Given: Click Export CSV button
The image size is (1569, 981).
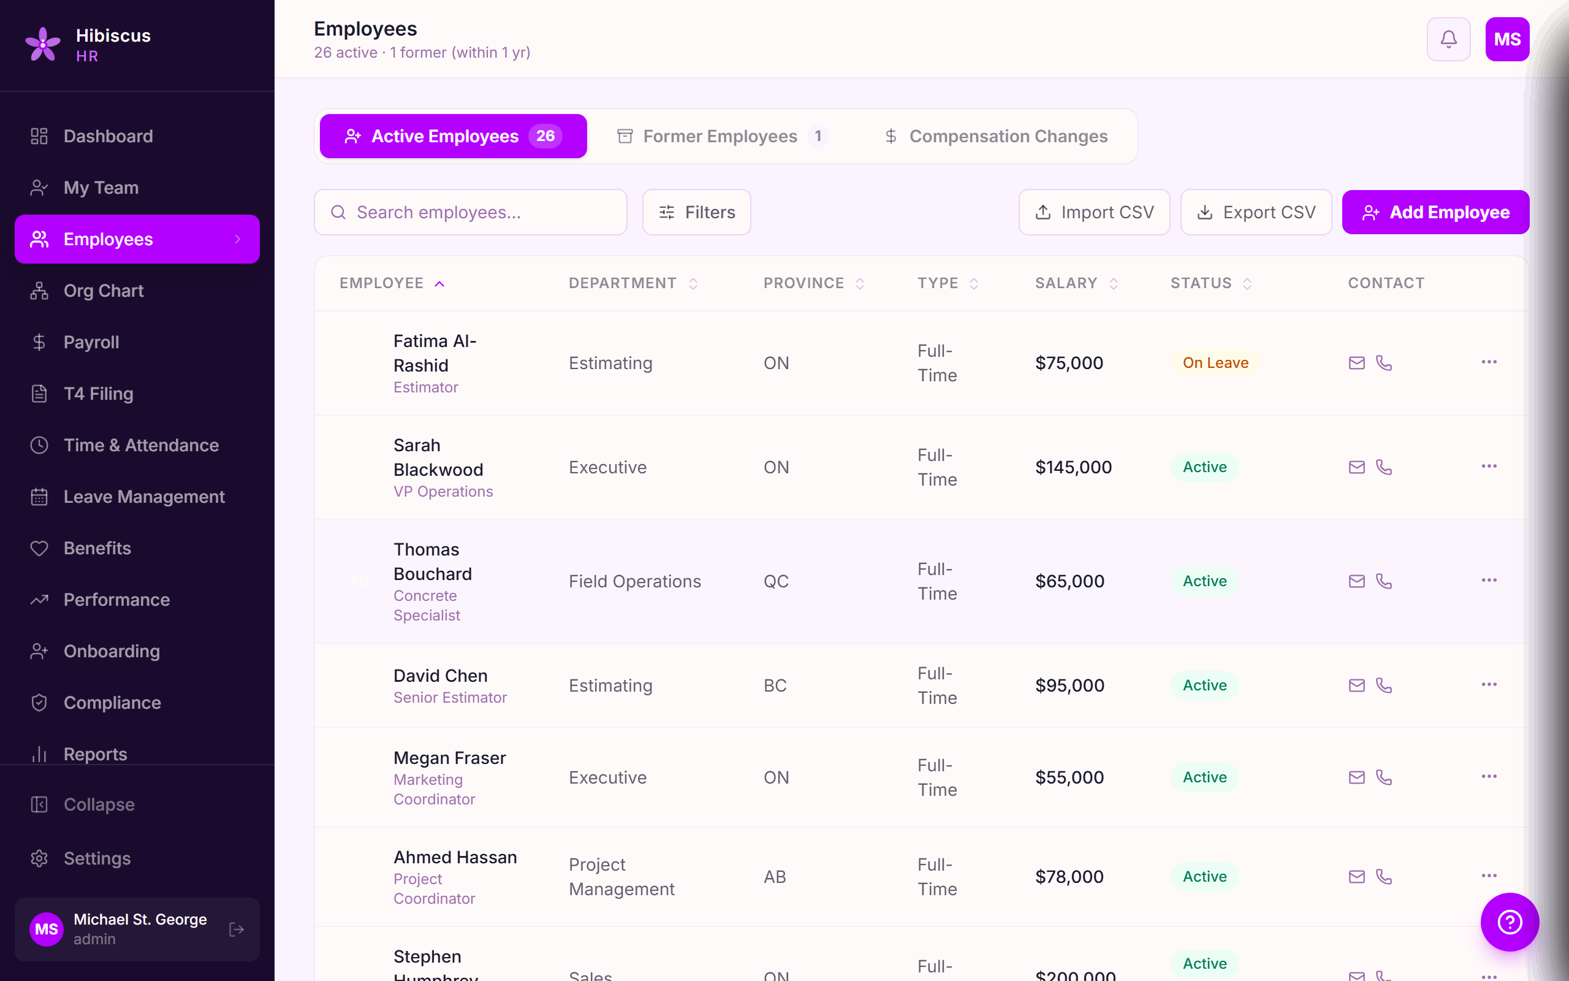Looking at the screenshot, I should click(1256, 212).
